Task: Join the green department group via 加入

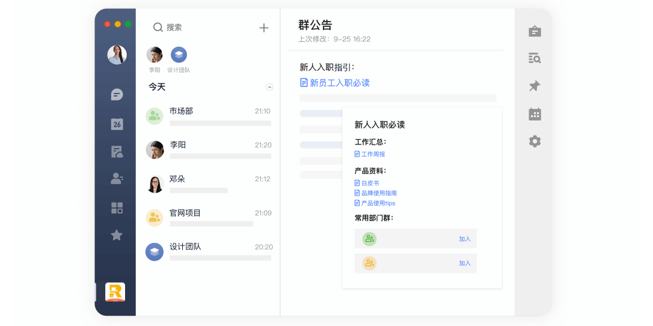Action: coord(465,239)
